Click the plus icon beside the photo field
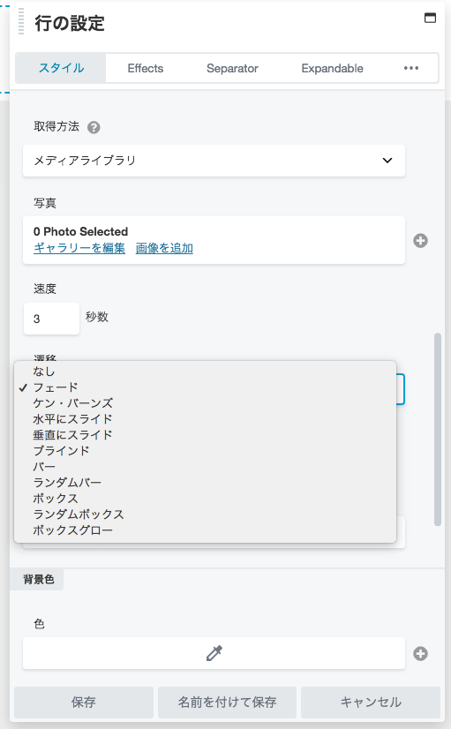This screenshot has height=729, width=451. (x=420, y=241)
